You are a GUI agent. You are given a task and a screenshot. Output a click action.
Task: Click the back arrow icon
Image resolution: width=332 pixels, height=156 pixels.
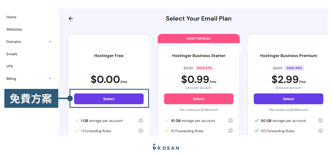tap(71, 19)
